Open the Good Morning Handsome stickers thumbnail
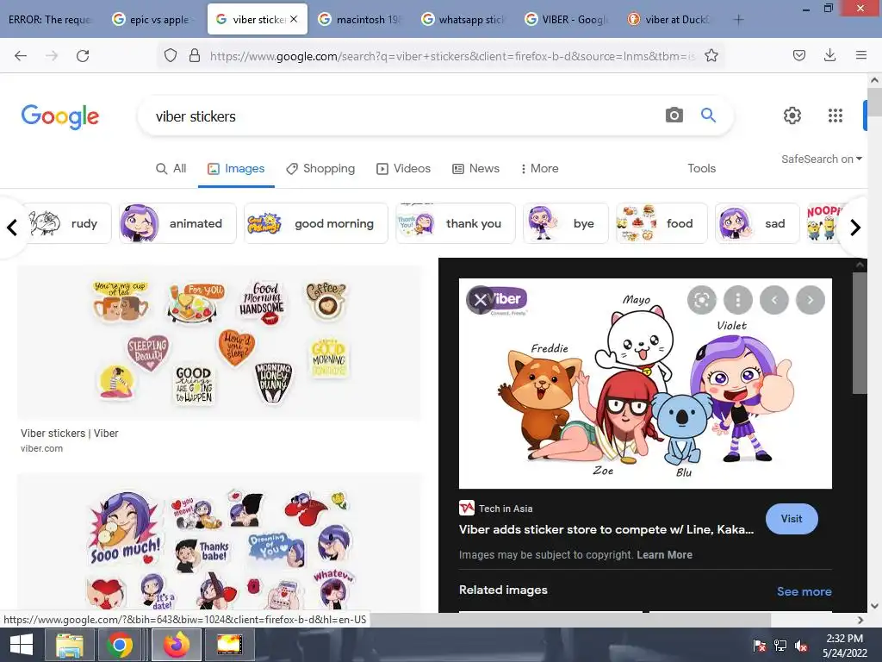 pyautogui.click(x=220, y=343)
